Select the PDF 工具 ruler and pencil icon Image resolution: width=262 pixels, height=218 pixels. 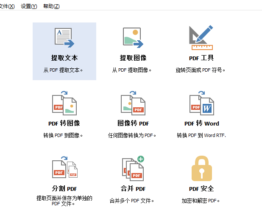pos(201,38)
